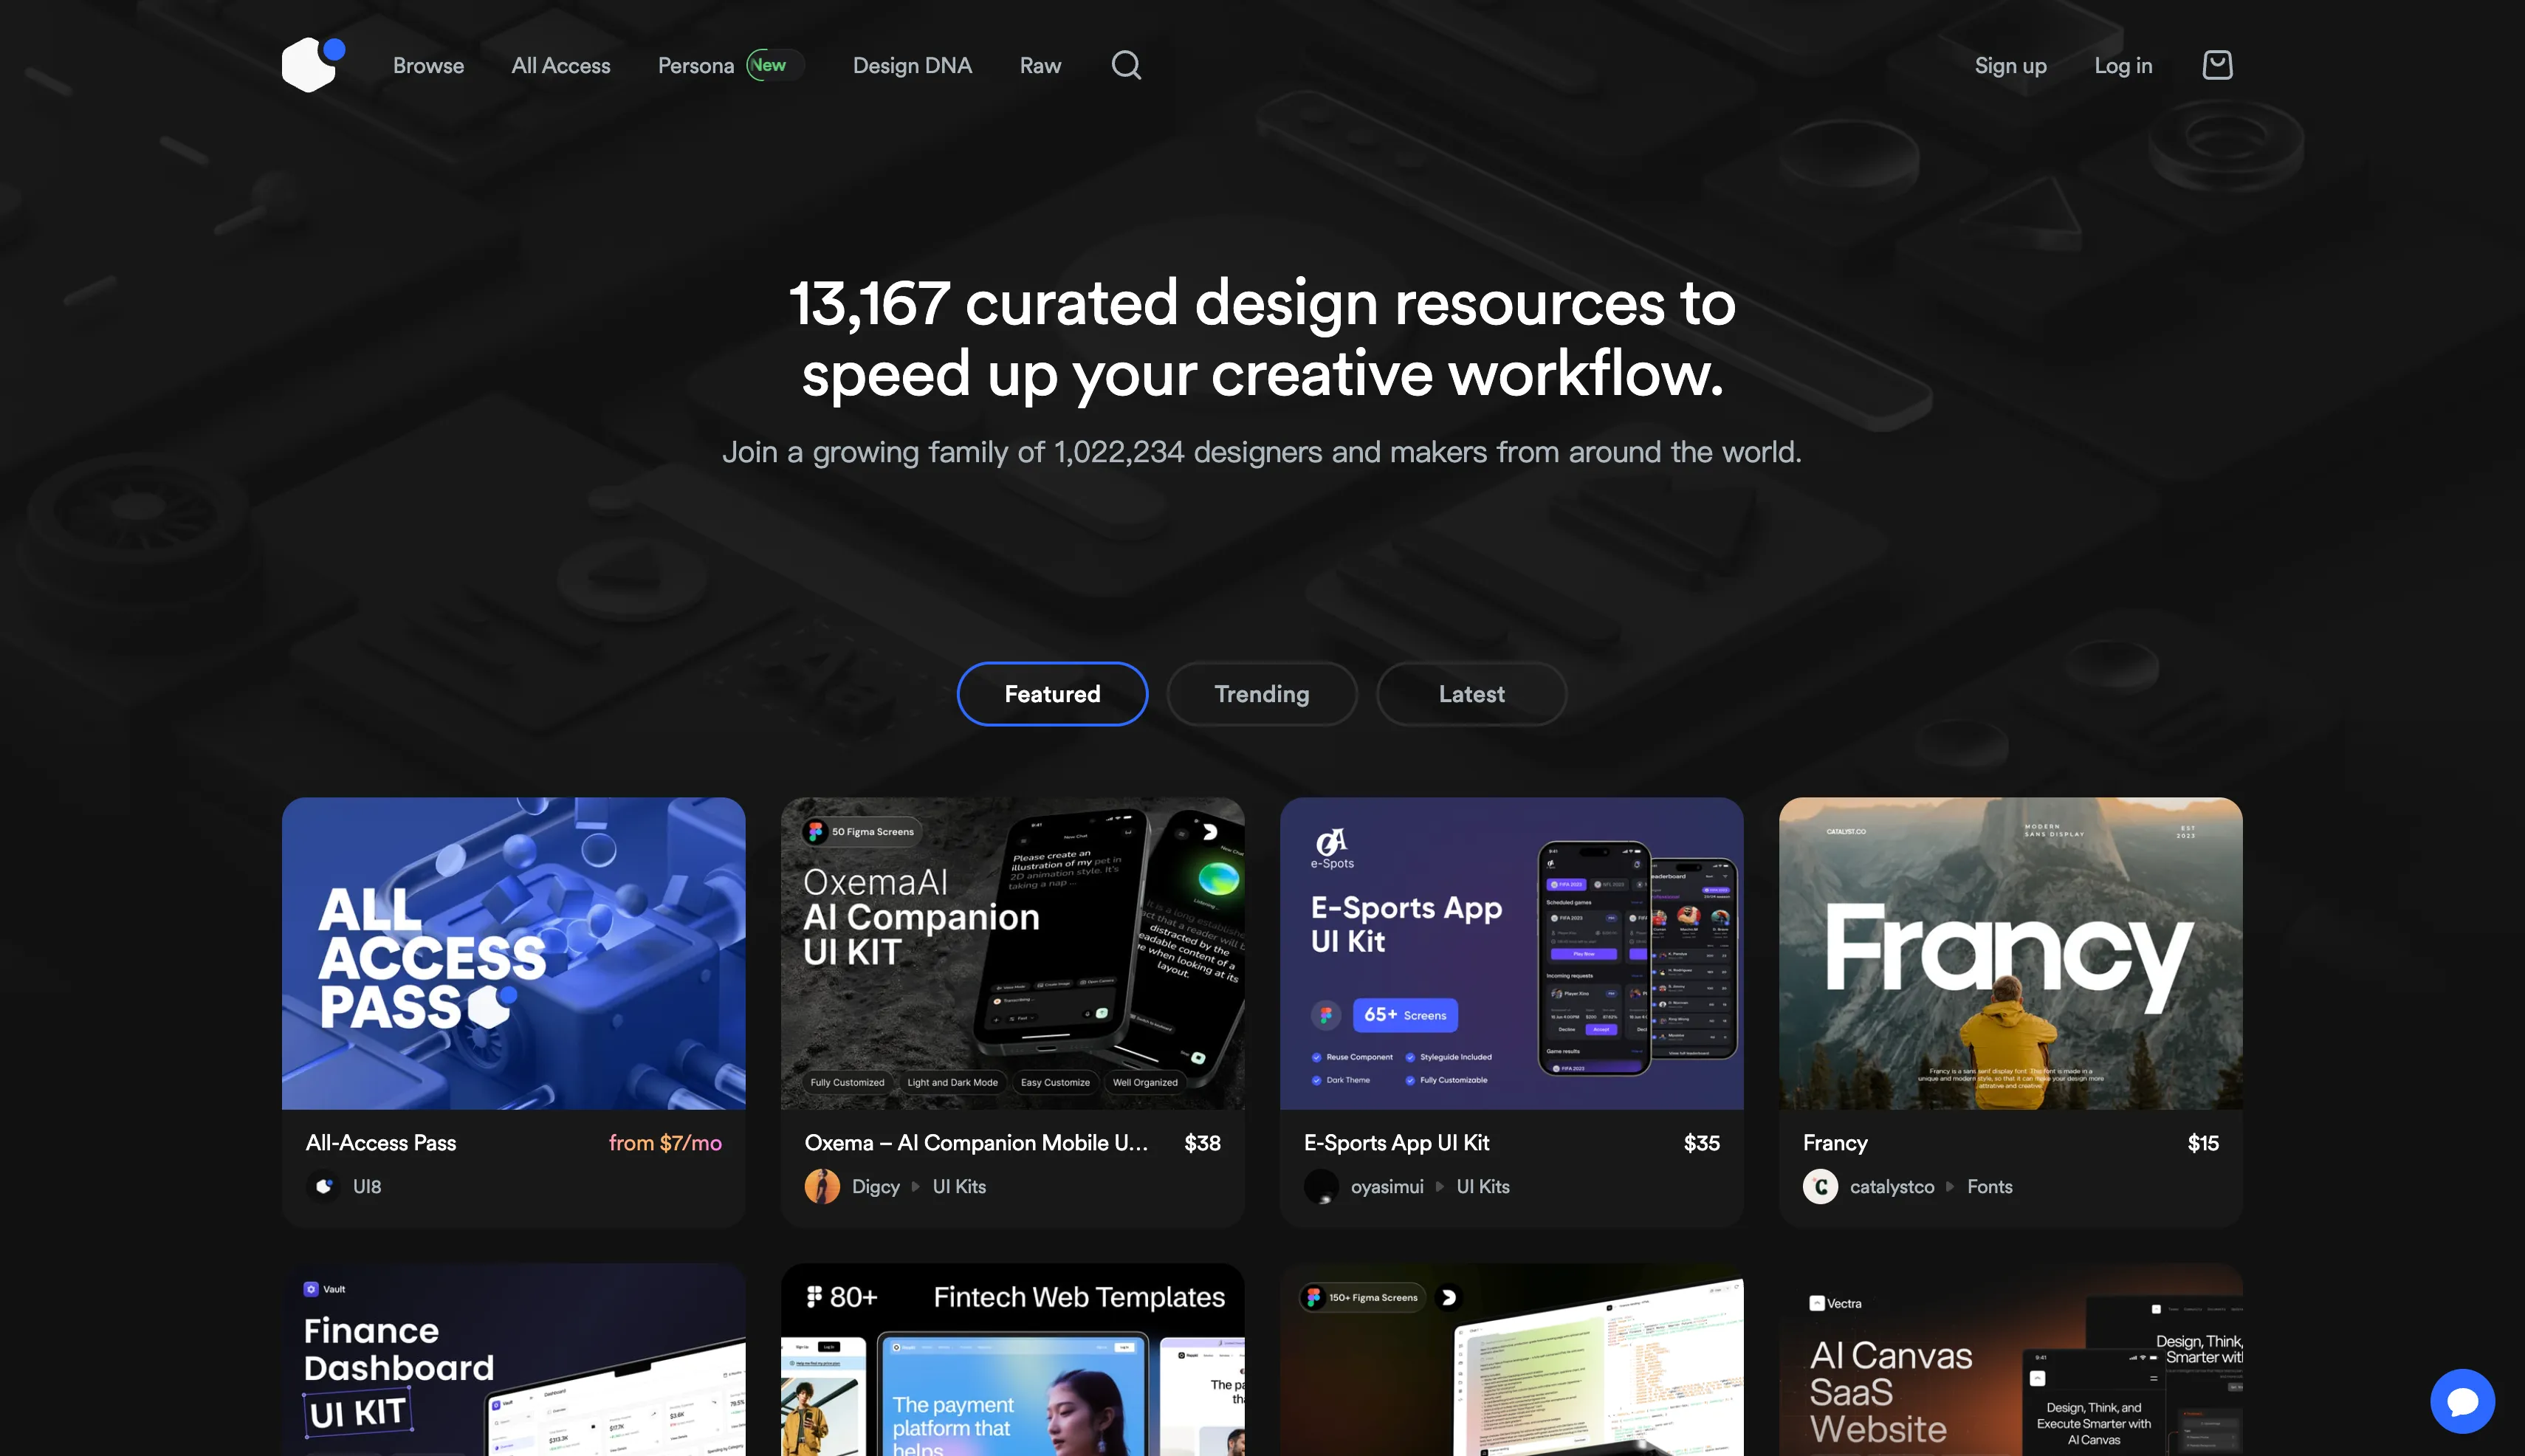Open the shopping cart icon

pos(2217,65)
